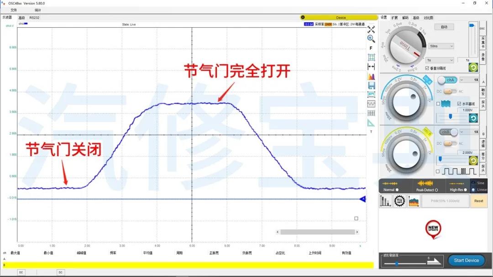Open the 设置 tab in right panel
This screenshot has width=493, height=277.
[x=383, y=18]
